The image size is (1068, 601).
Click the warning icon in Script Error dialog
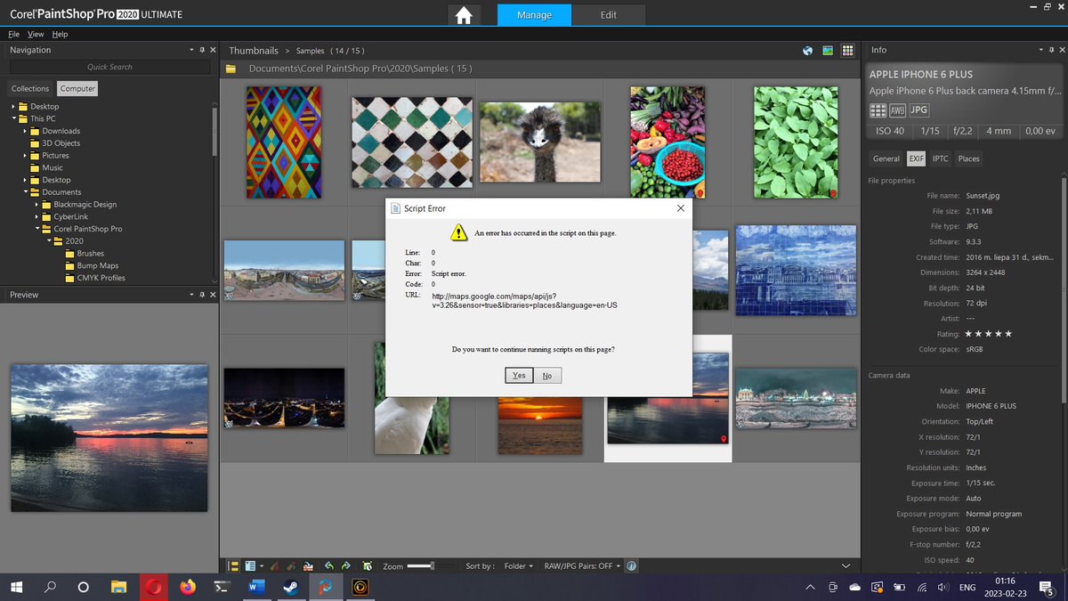click(x=458, y=232)
